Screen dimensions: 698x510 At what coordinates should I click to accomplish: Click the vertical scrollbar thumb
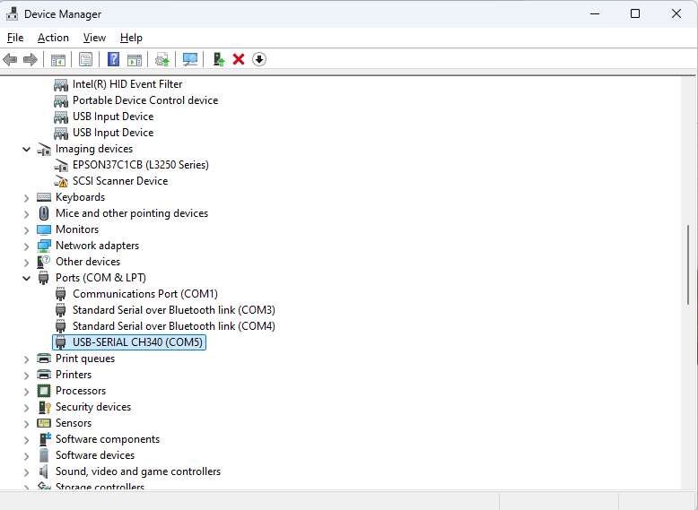tap(689, 265)
